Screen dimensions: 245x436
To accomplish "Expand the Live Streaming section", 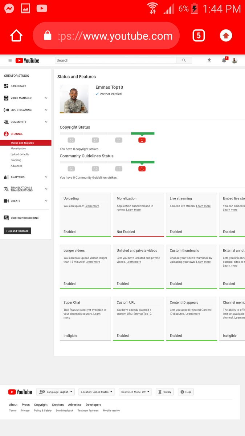I will click(x=46, y=110).
